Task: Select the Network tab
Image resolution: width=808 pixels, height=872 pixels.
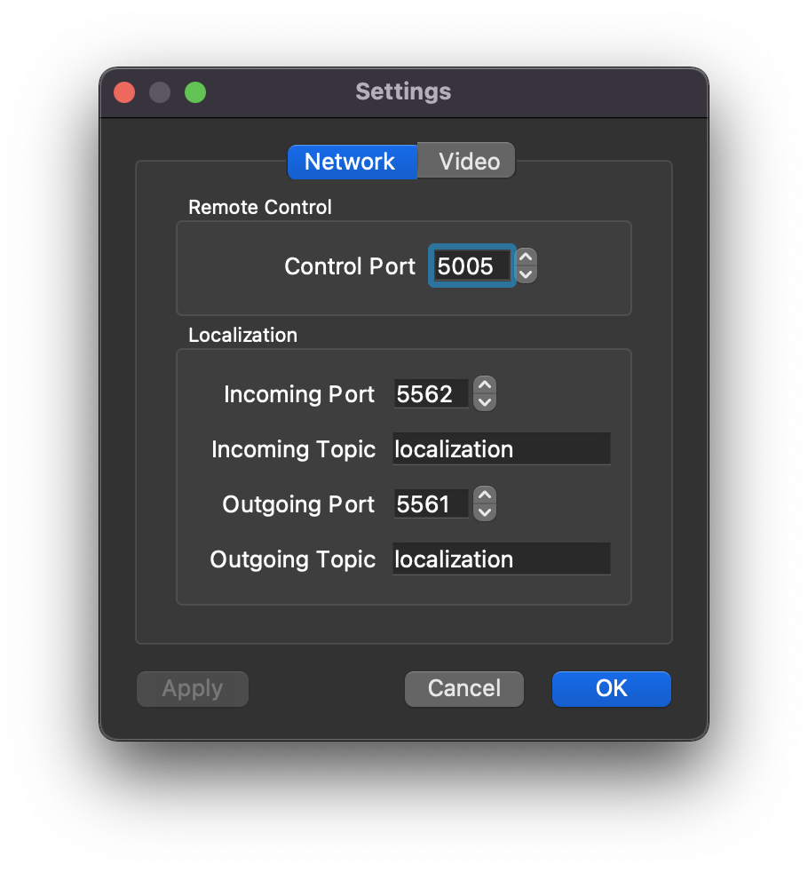Action: click(x=351, y=162)
